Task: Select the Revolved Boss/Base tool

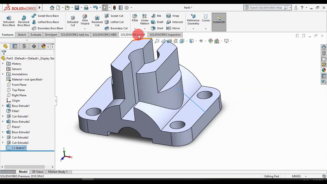Action: pyautogui.click(x=24, y=21)
